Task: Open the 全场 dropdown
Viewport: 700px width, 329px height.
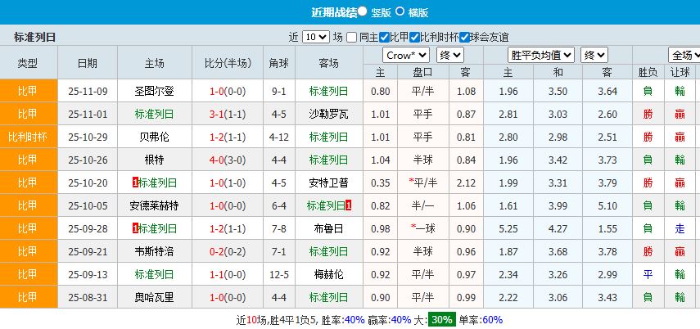Action: click(684, 55)
